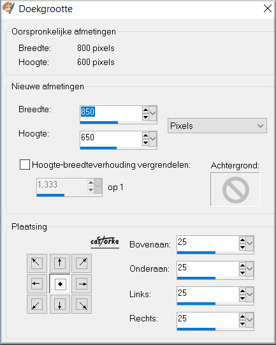
Task: Select bottom-center placement arrow
Action: click(60, 304)
